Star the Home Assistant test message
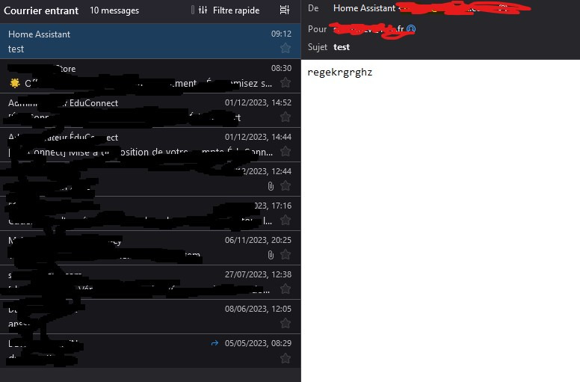 tap(286, 48)
